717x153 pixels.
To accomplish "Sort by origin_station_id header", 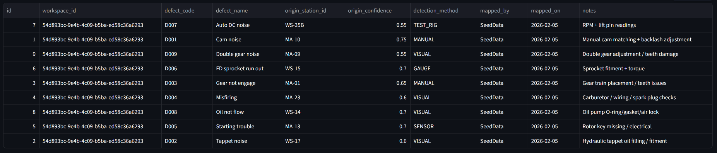I will 313,11.
